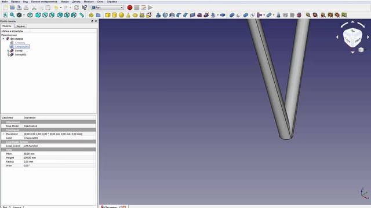371x208 pixels.
Task: Click the Boolean Cut icon
Action: (239, 15)
